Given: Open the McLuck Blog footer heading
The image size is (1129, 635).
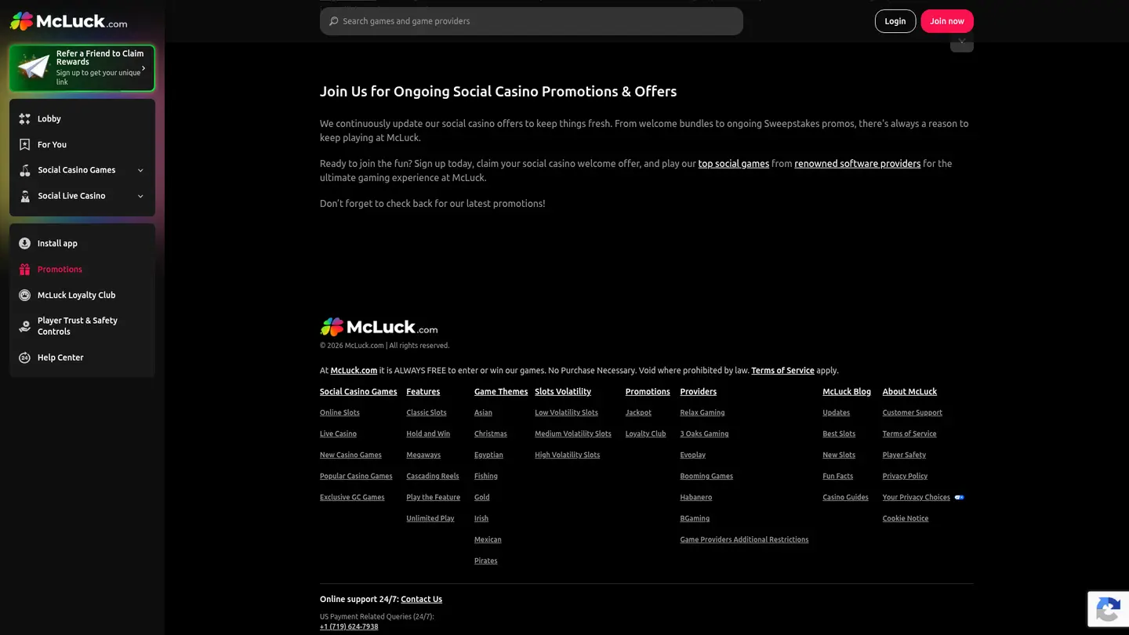Looking at the screenshot, I should point(847,391).
